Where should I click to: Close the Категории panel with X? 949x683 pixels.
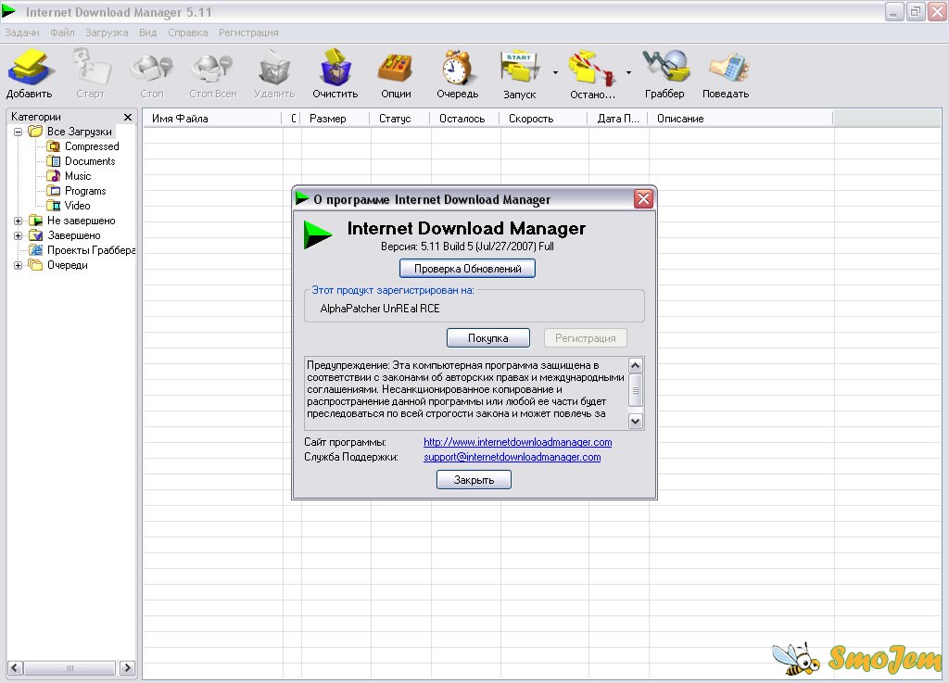[x=128, y=118]
